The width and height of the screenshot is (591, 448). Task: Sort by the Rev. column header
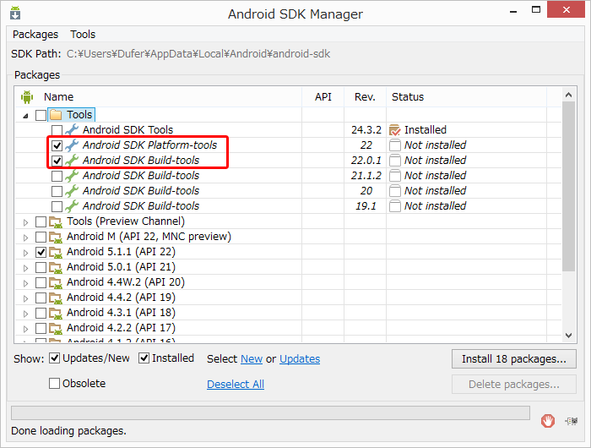click(x=365, y=97)
